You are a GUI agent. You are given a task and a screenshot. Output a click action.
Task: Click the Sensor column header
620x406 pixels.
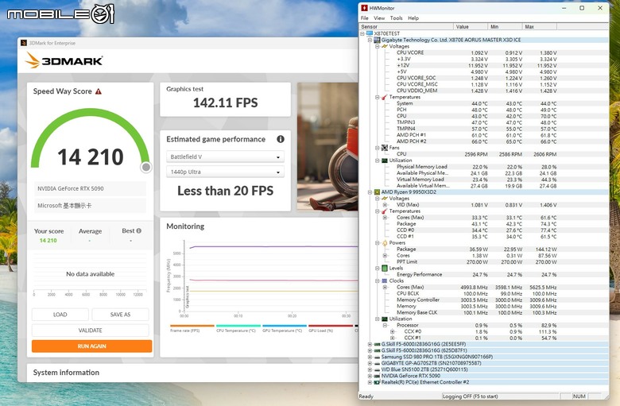[x=406, y=26]
